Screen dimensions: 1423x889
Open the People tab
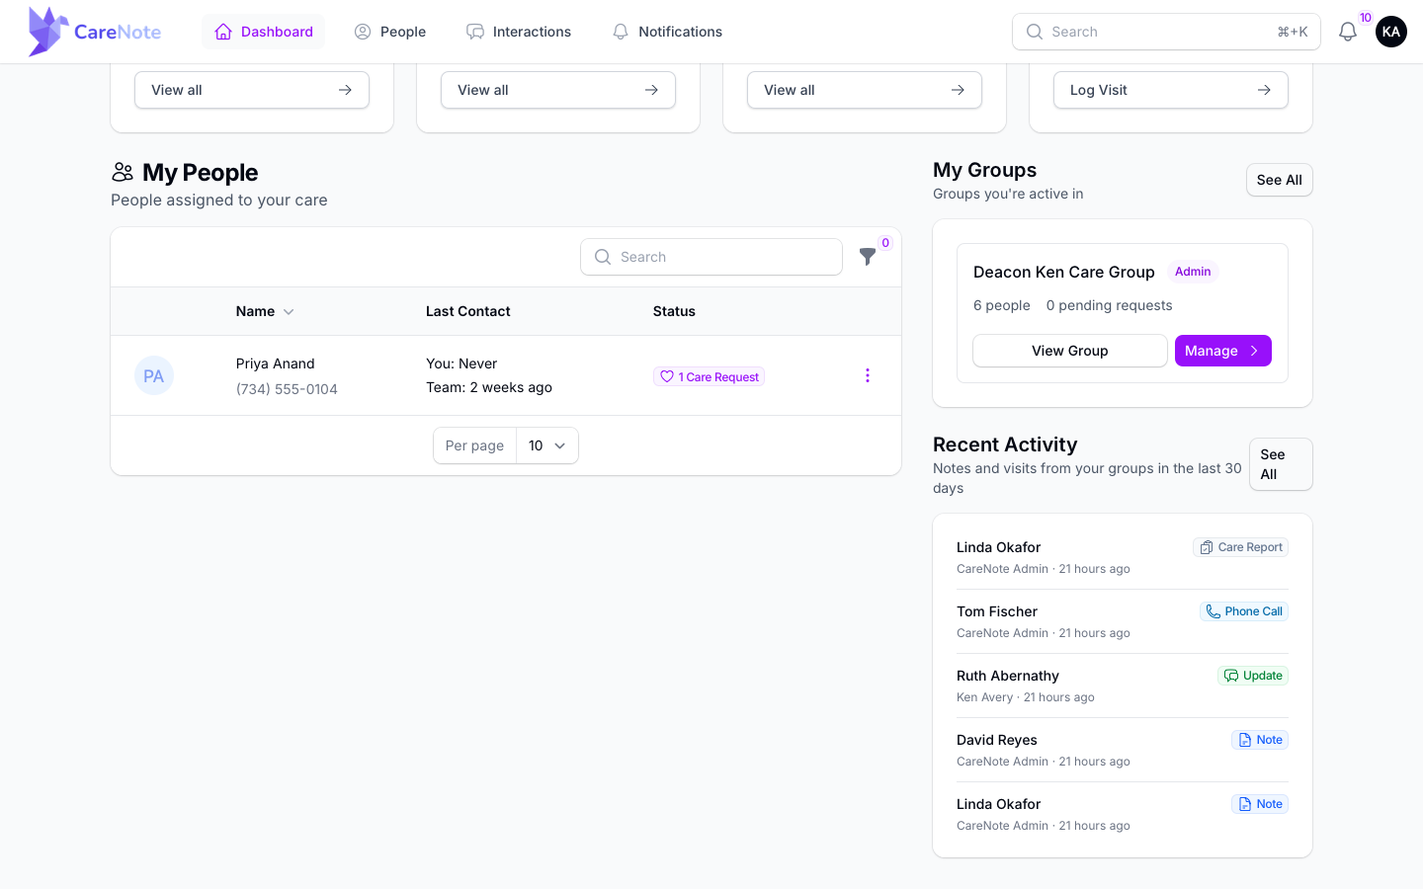click(390, 32)
